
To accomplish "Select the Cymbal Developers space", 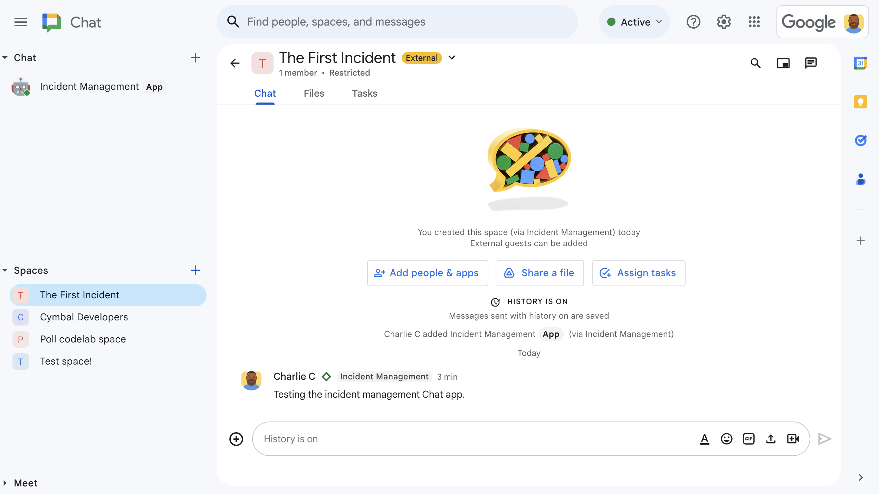I will (x=84, y=317).
